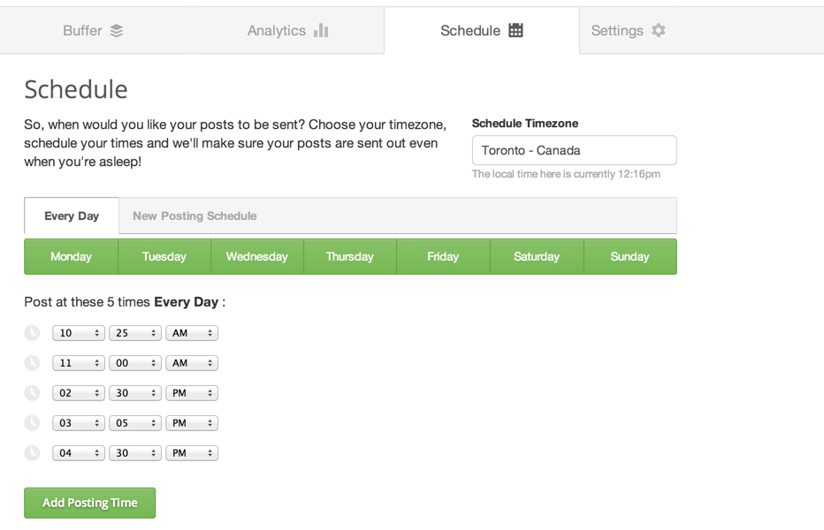824x530 pixels.
Task: Click clock icon beside 02:30 PM time
Action: pos(33,393)
